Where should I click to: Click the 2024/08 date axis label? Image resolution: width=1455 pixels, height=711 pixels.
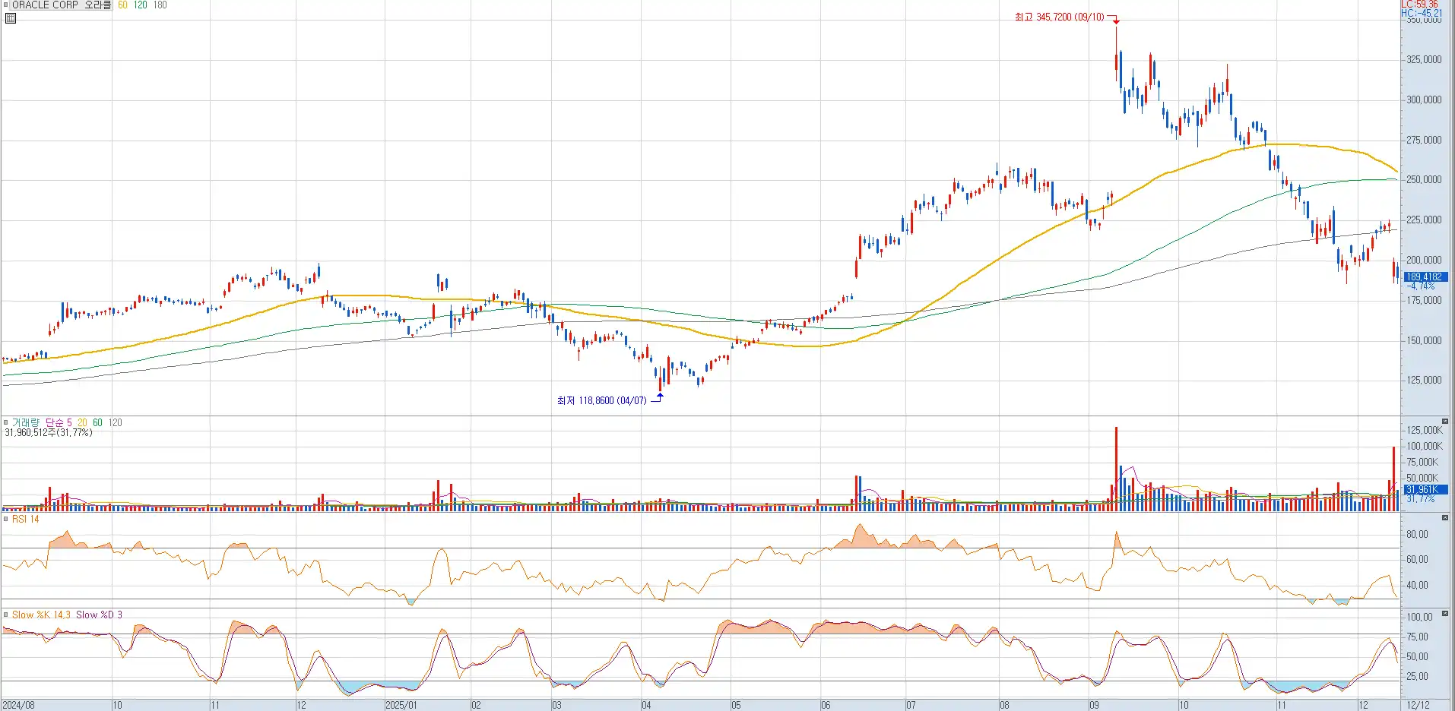pos(18,705)
